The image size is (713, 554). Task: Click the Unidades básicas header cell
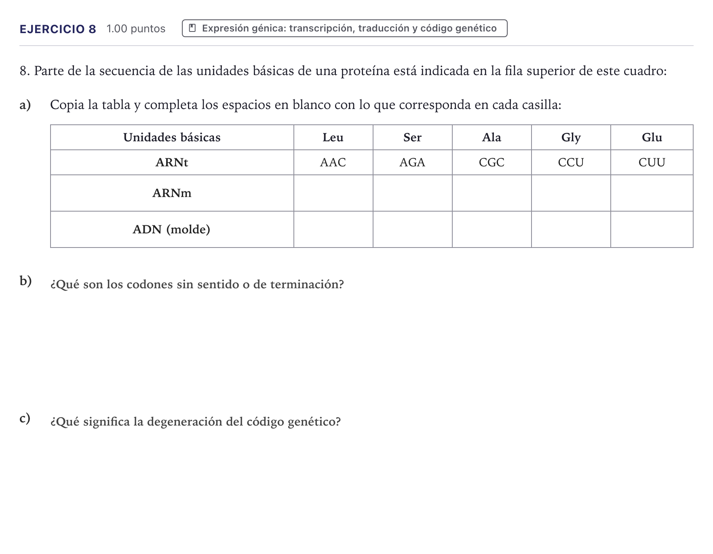coord(172,137)
